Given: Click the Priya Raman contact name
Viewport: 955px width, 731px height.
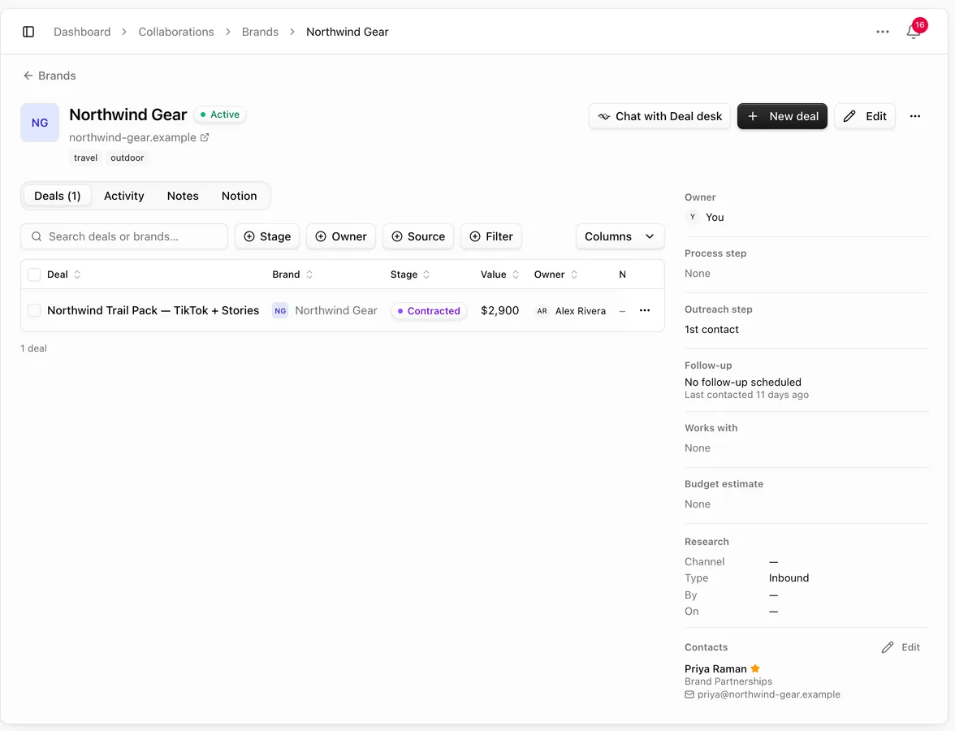Looking at the screenshot, I should [715, 668].
